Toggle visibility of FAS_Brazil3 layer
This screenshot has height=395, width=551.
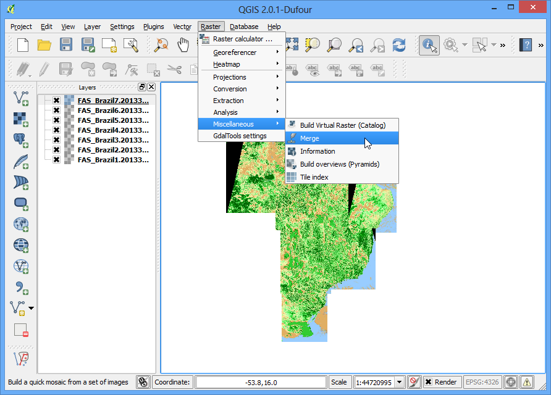click(56, 139)
